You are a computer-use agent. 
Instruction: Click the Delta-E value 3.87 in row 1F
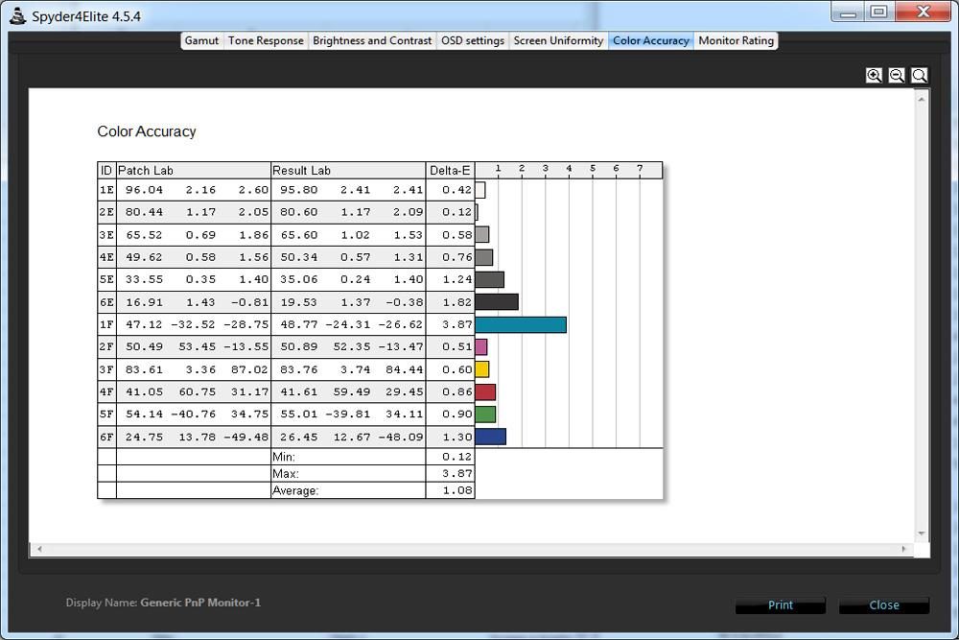[456, 324]
